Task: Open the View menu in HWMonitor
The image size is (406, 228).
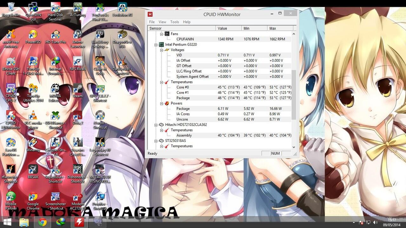Action: 162,22
